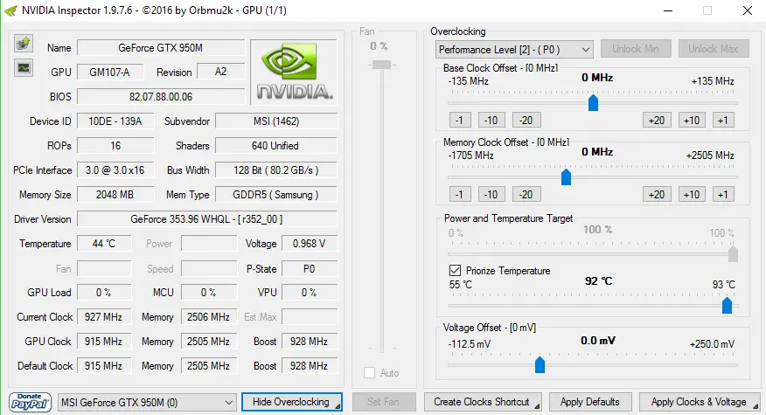Enable the Auto fan checkbox
Image resolution: width=766 pixels, height=415 pixels.
369,372
